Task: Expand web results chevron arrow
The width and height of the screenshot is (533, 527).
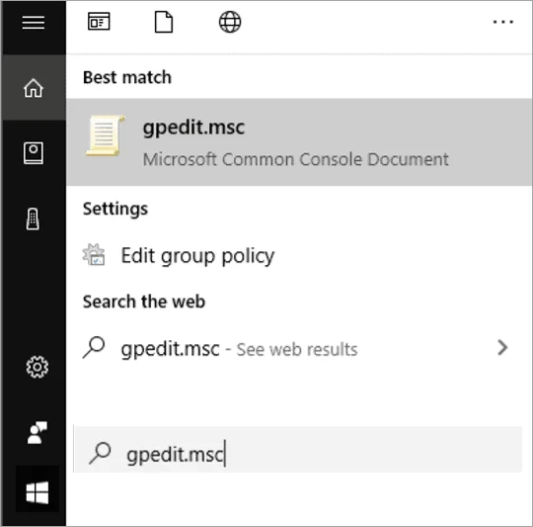Action: click(502, 348)
